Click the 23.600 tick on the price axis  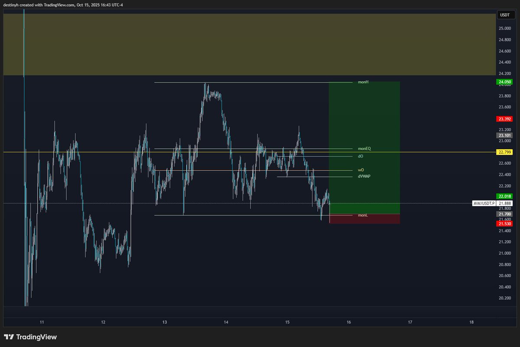pos(504,107)
